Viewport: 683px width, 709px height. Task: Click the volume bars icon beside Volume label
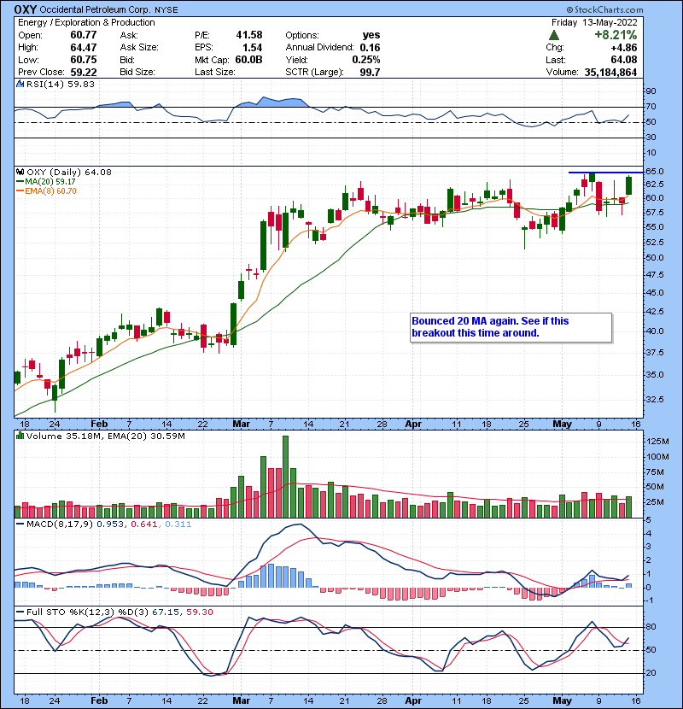click(x=20, y=436)
